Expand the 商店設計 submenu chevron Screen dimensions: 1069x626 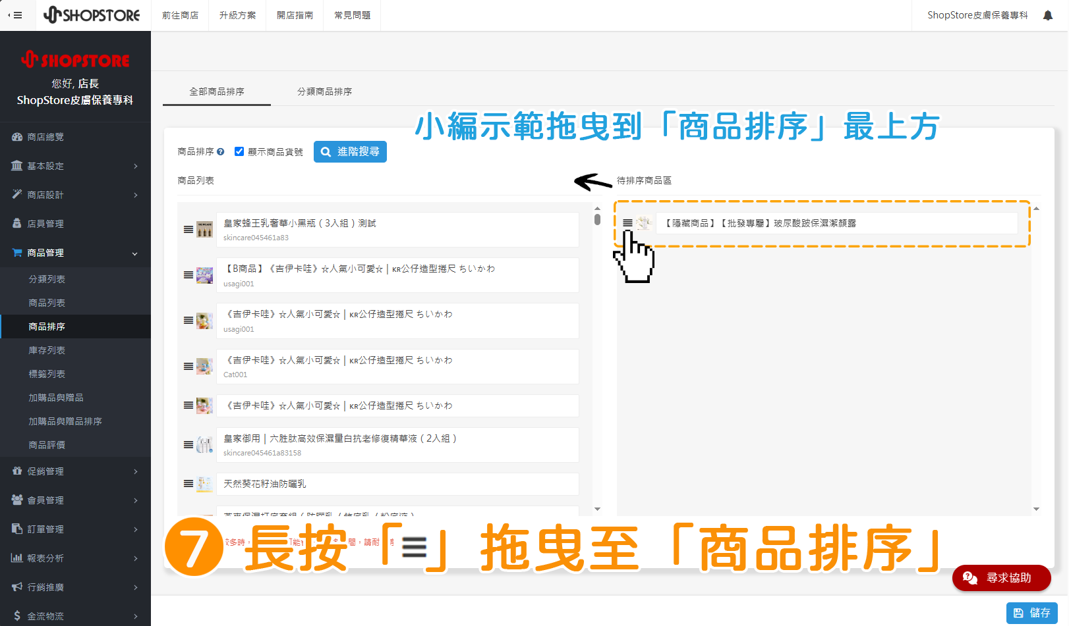(136, 195)
